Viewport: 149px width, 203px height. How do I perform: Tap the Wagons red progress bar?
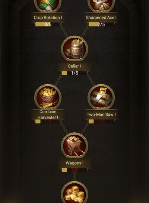(74, 170)
